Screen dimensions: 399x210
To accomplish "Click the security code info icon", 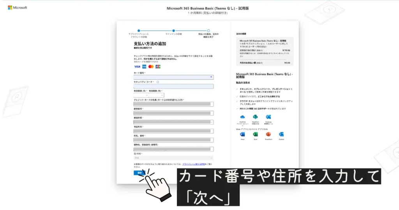I will pyautogui.click(x=158, y=82).
